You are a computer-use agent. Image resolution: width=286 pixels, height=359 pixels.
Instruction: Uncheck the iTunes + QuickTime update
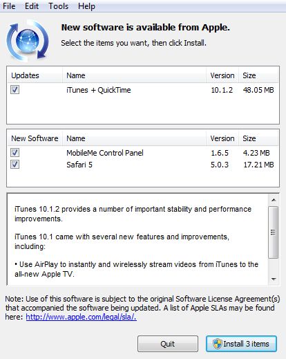click(x=15, y=90)
